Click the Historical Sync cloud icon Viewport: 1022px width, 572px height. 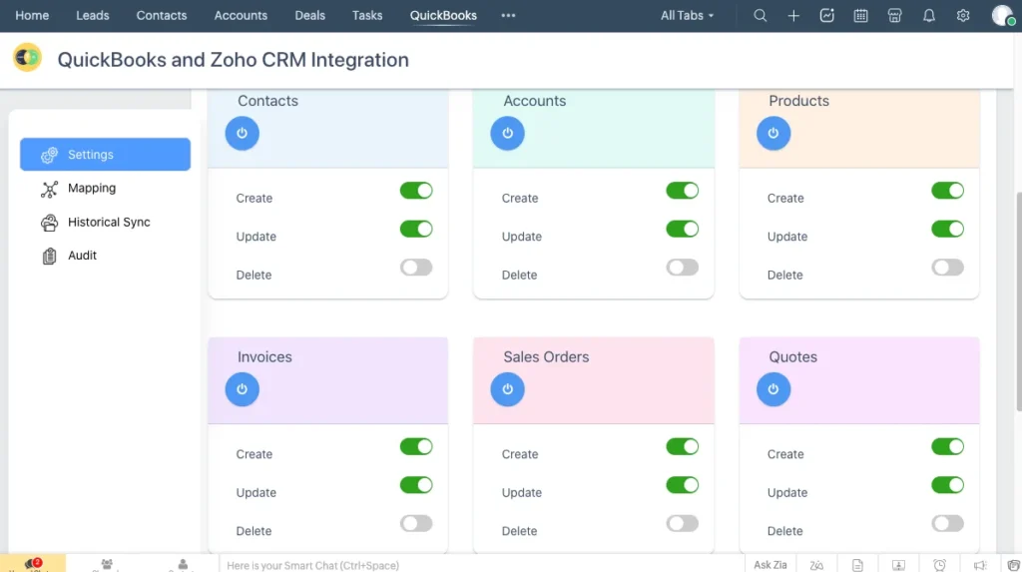(49, 223)
